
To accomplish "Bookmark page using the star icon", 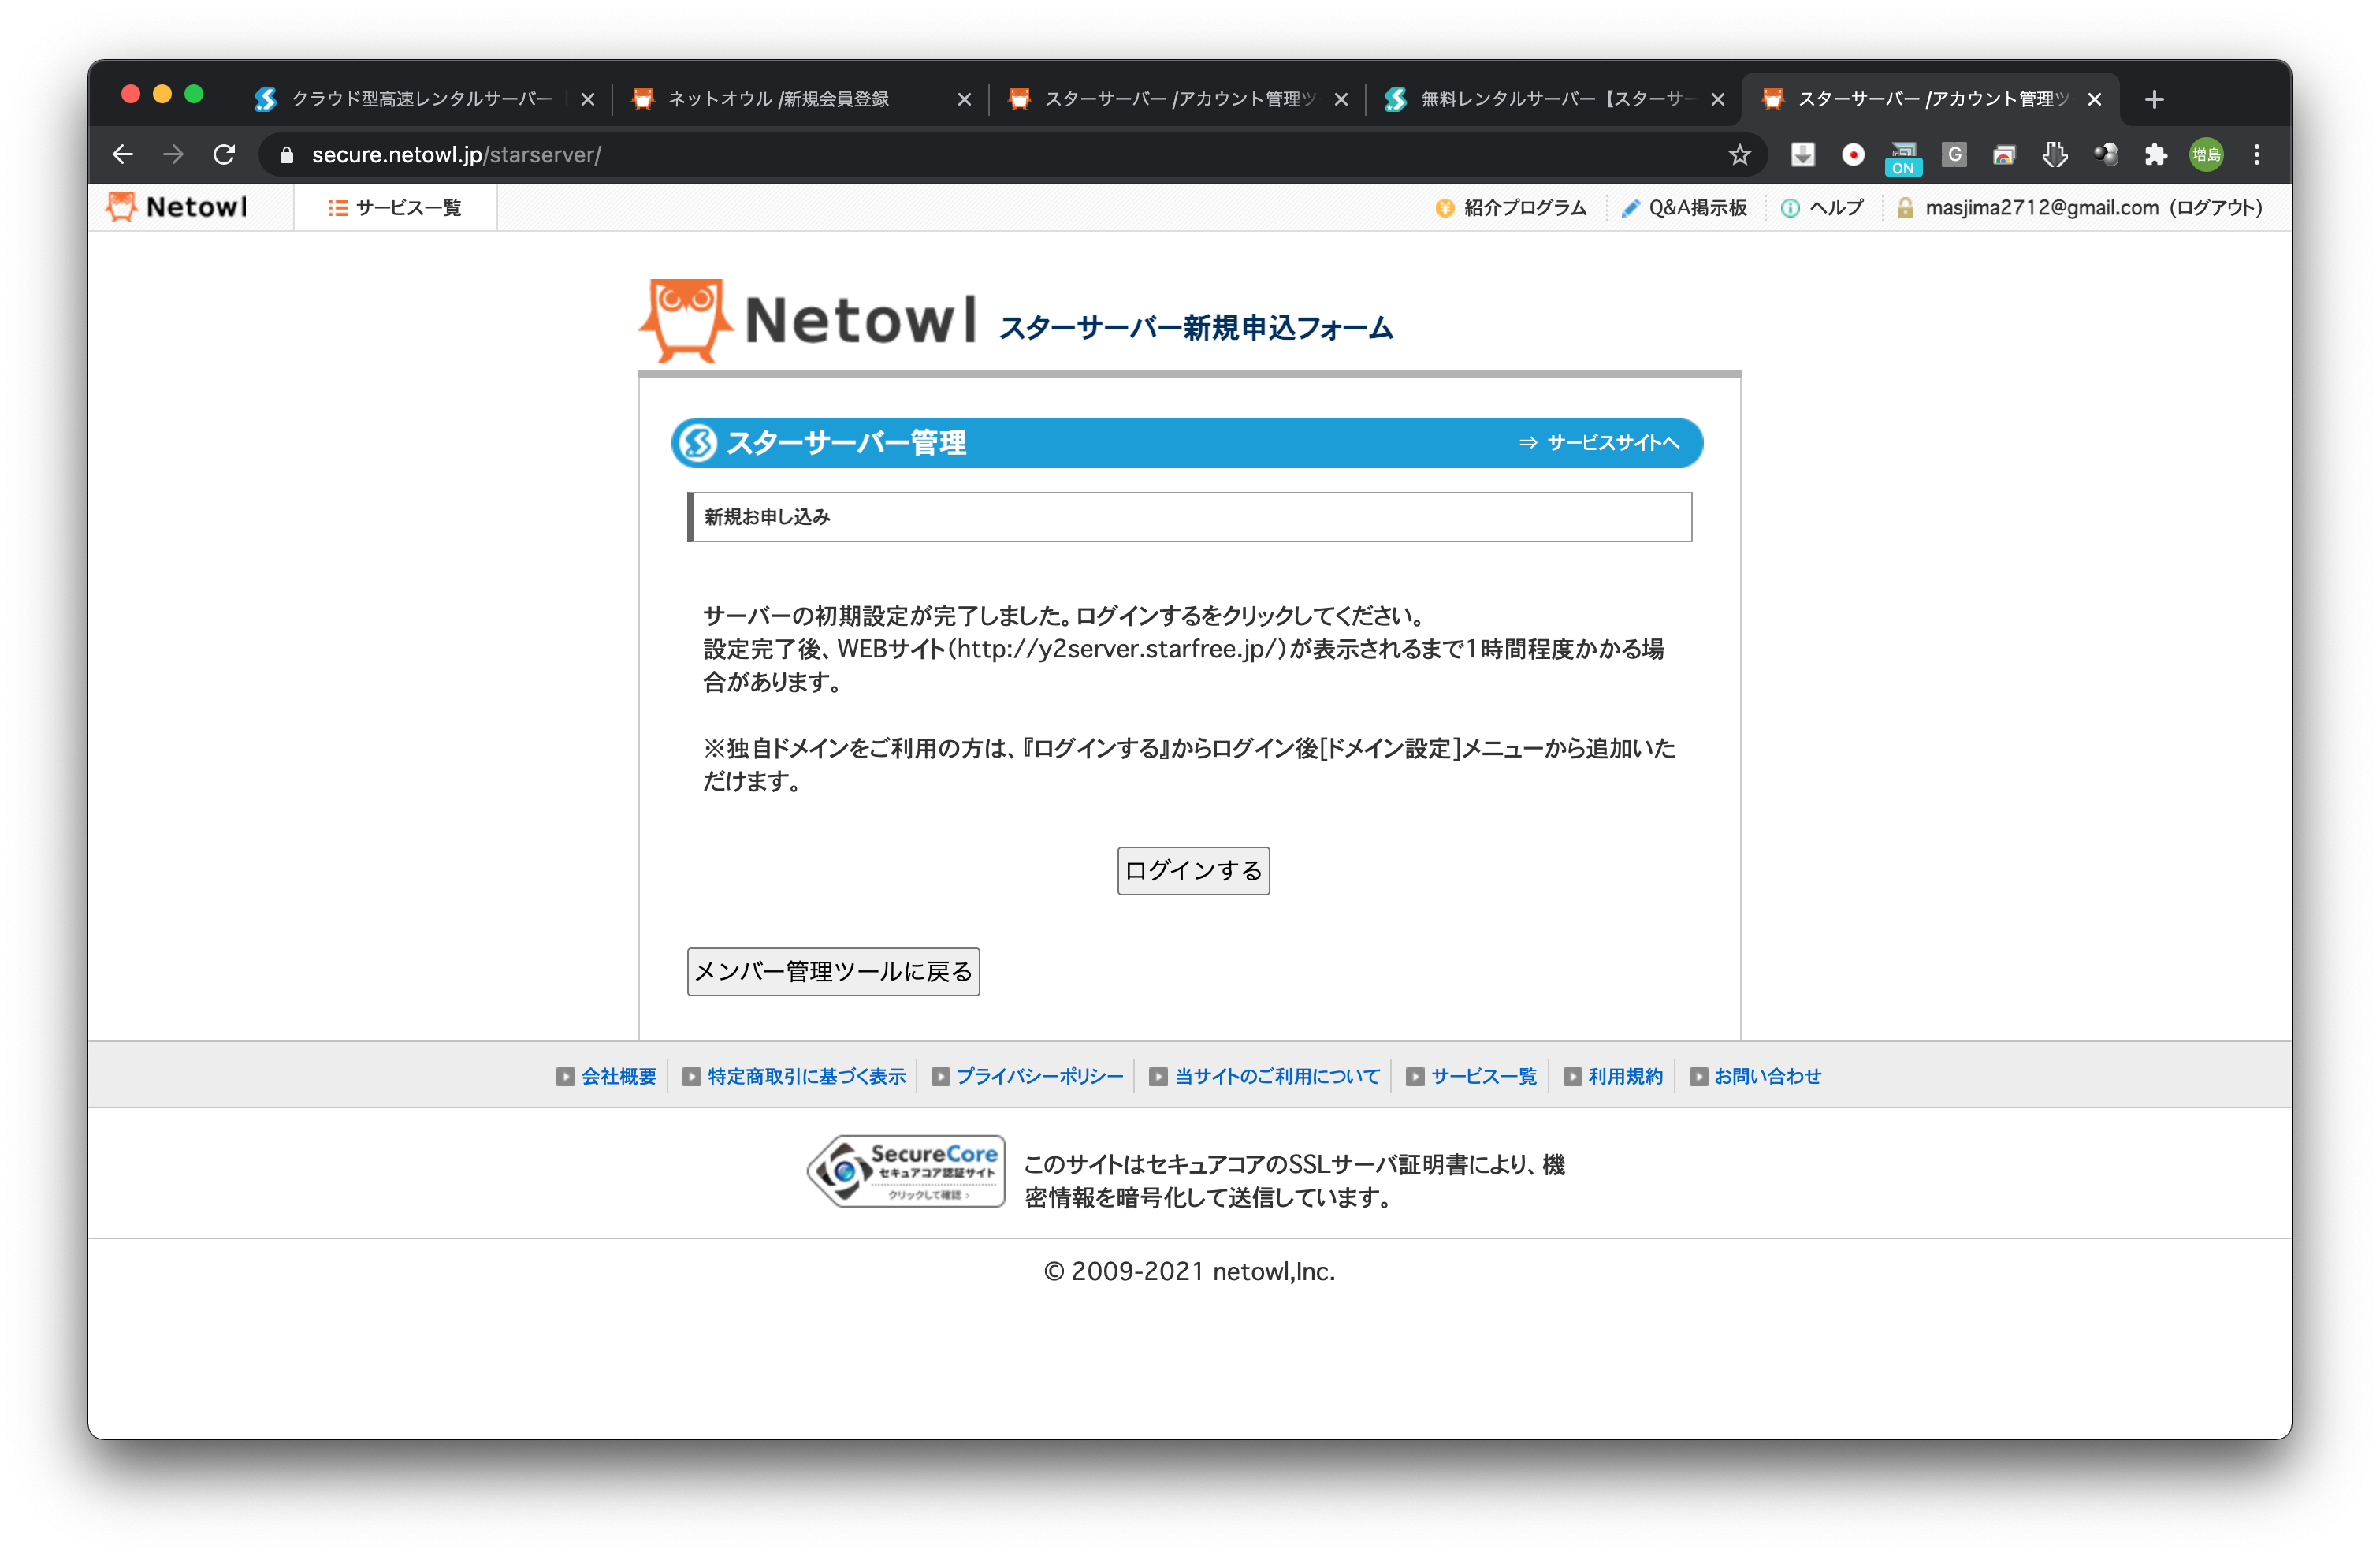I will [1740, 154].
